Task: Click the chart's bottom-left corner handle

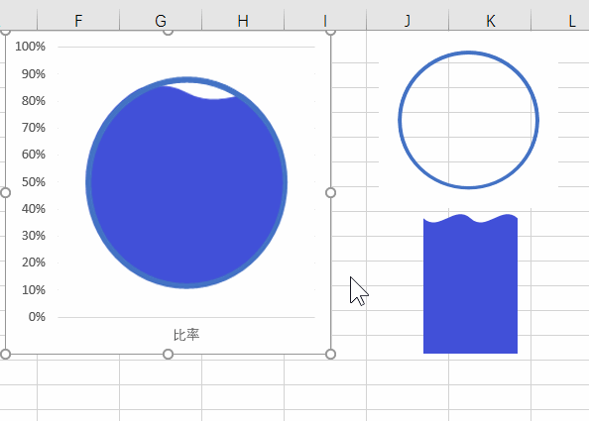Action: pos(5,354)
